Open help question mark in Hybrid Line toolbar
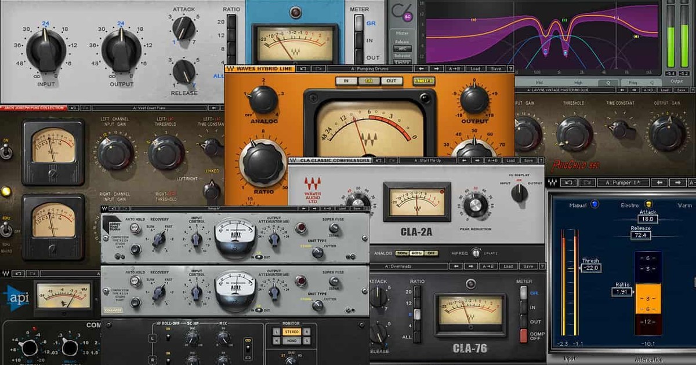 pos(510,68)
